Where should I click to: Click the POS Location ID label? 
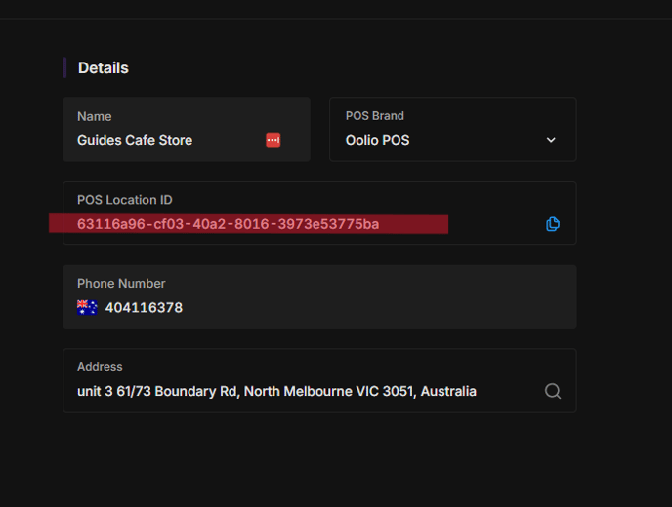click(125, 200)
